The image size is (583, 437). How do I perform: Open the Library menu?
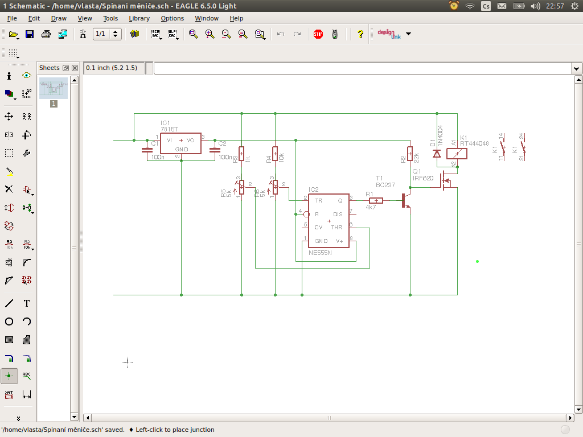click(x=139, y=18)
